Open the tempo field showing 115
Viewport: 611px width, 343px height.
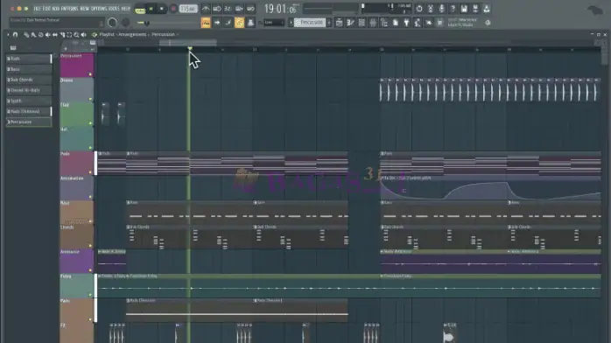(x=188, y=9)
